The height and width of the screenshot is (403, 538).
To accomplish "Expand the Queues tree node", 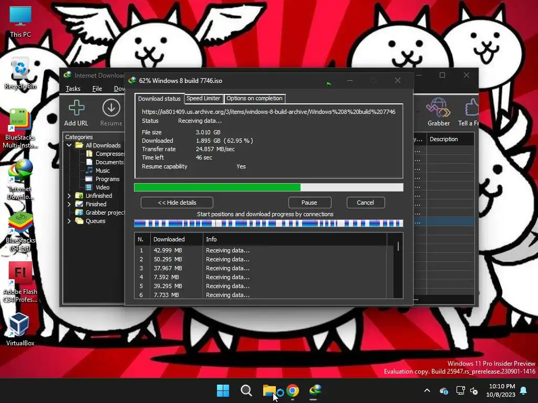I will (x=69, y=221).
